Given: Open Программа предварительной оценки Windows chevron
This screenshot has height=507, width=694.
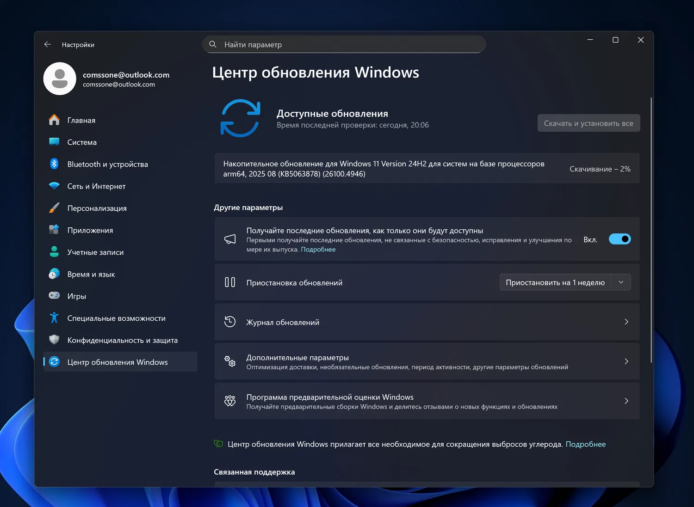Looking at the screenshot, I should 626,401.
